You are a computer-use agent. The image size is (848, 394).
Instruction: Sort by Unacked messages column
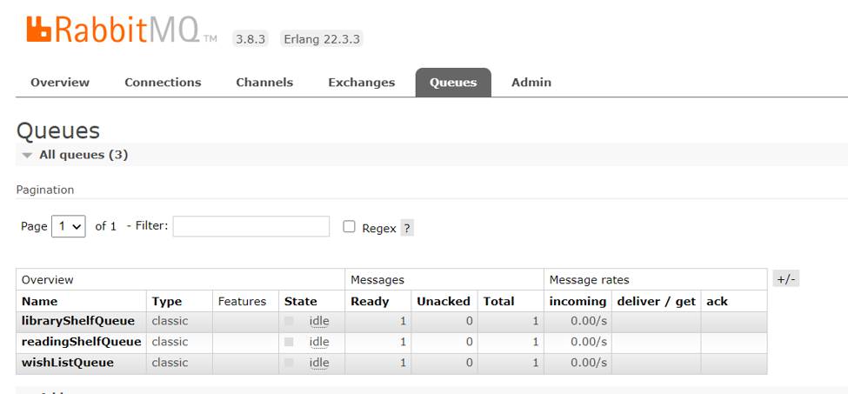tap(444, 302)
